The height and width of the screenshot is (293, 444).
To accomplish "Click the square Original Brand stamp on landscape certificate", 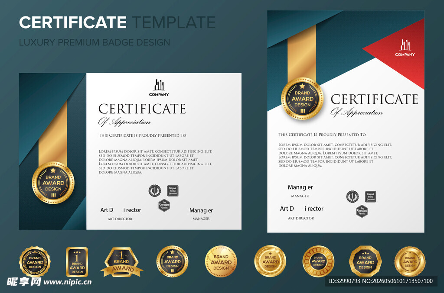I will click(x=173, y=191).
